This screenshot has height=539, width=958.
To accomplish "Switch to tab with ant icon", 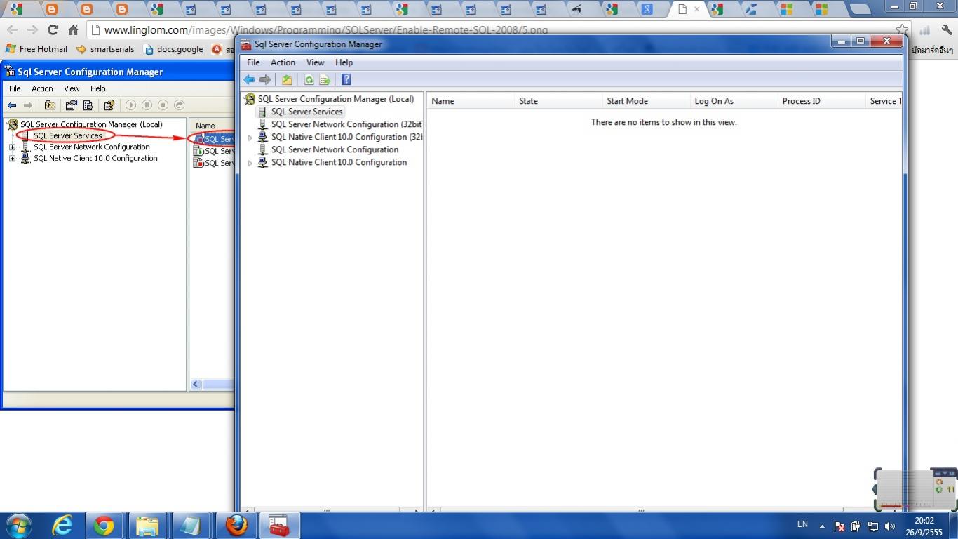I will click(x=576, y=9).
